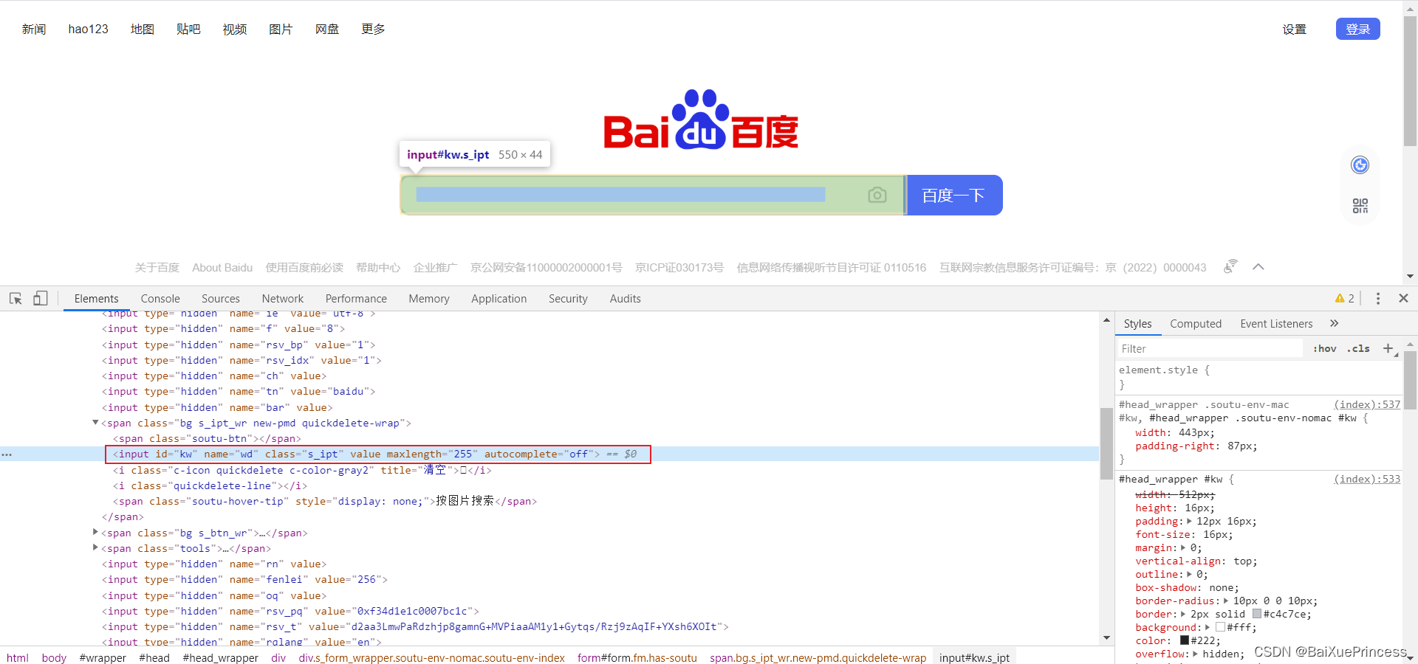The width and height of the screenshot is (1418, 664).
Task: Show more Styles pane tabs chevron
Action: (1334, 323)
